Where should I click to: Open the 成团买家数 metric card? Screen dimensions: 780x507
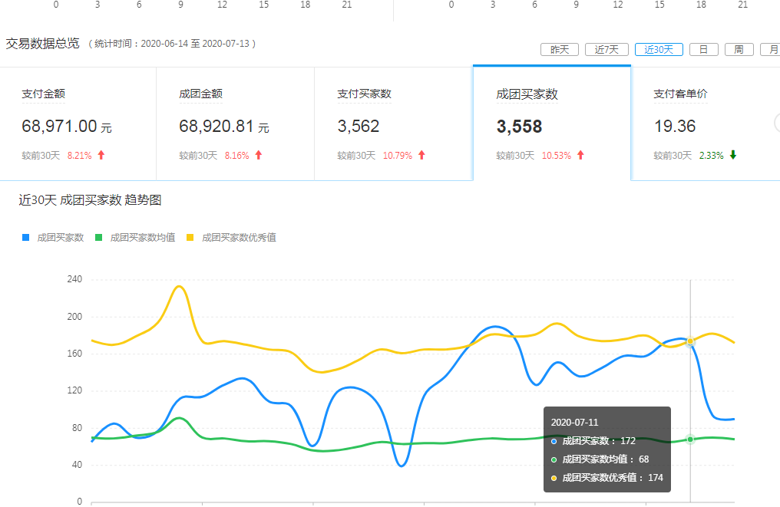pyautogui.click(x=552, y=123)
